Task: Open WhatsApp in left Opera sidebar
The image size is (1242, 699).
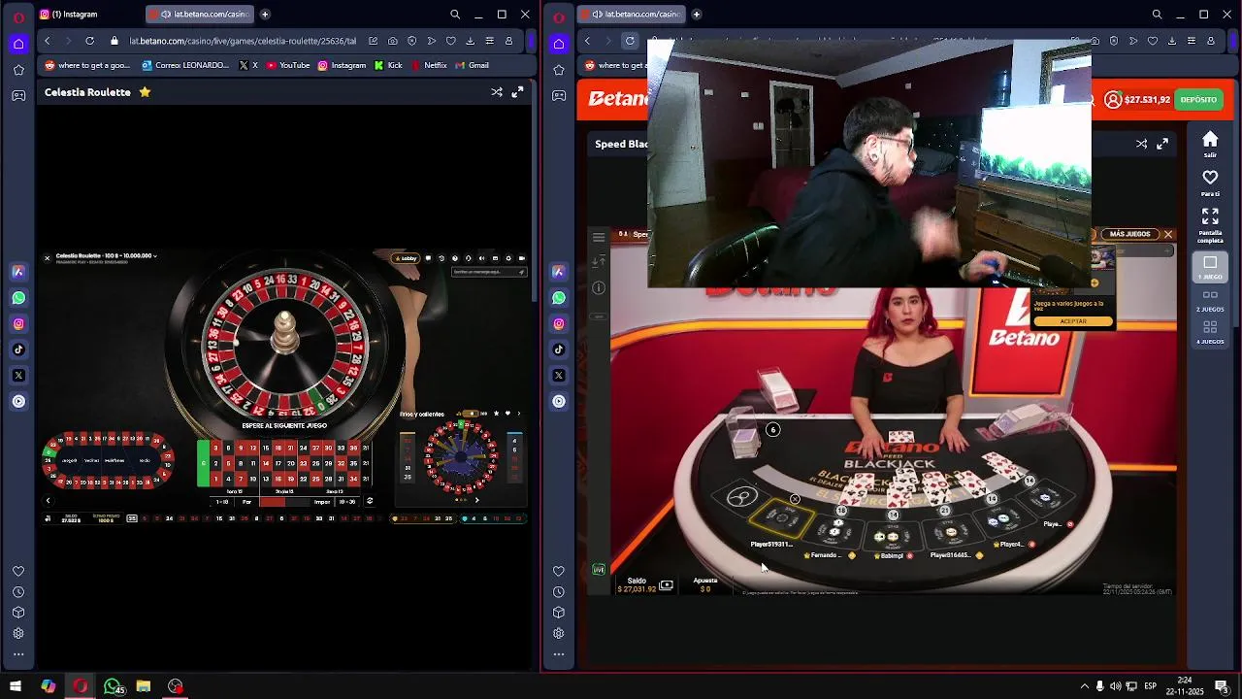Action: (18, 298)
